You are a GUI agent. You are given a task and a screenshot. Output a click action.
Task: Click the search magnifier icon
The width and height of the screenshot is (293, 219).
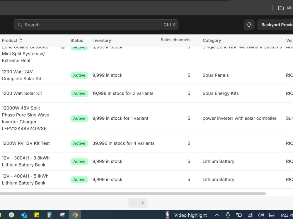20,25
